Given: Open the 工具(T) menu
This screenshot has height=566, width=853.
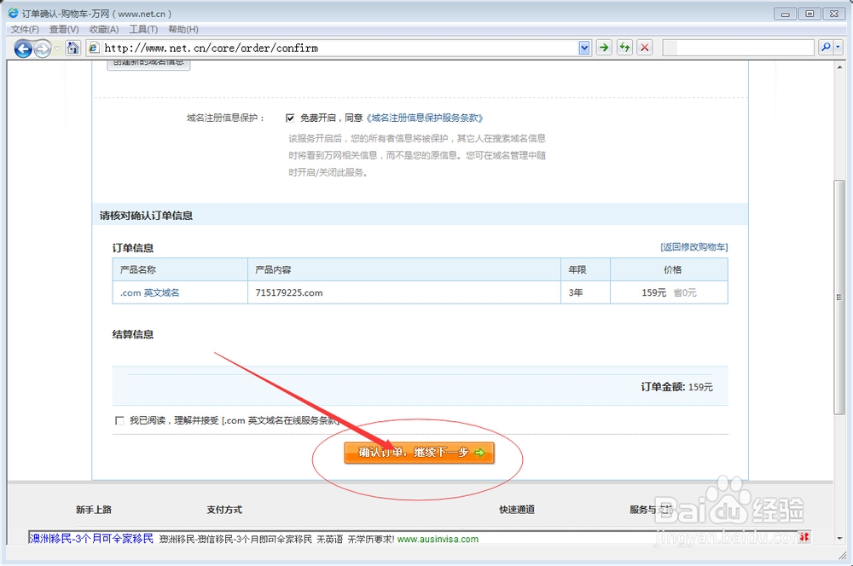Looking at the screenshot, I should click(143, 29).
